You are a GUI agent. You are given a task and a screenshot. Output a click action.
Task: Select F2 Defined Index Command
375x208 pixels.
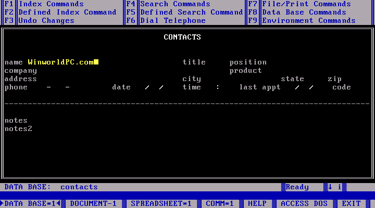[x=60, y=12]
